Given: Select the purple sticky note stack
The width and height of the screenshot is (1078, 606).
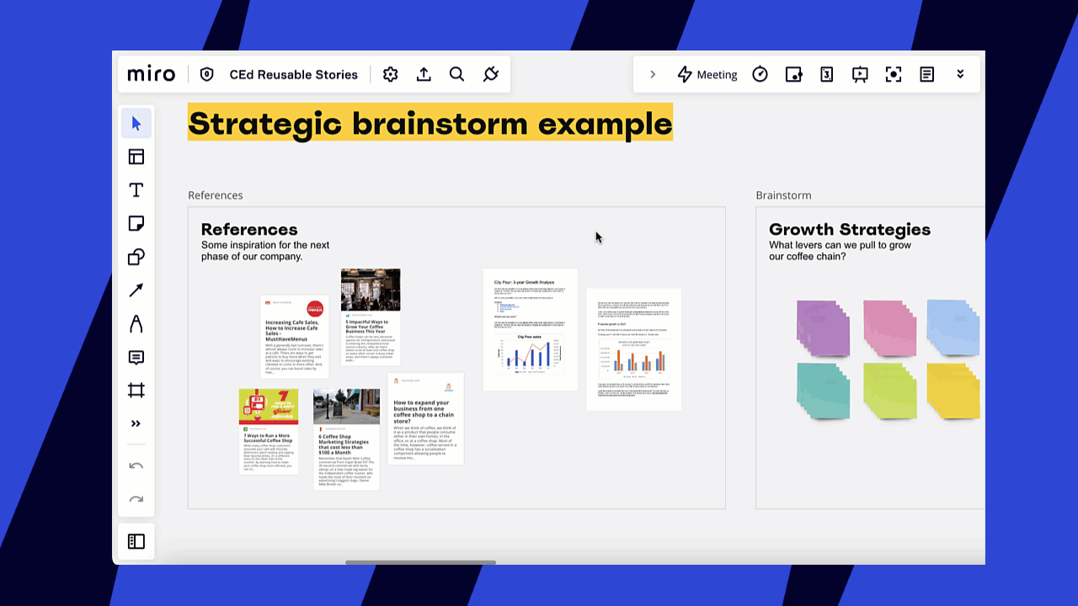Looking at the screenshot, I should pos(823,328).
